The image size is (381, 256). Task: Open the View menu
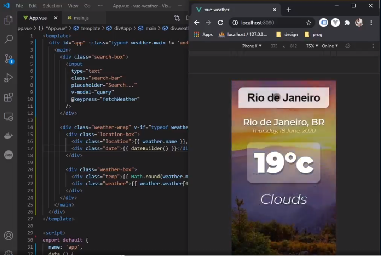click(73, 6)
